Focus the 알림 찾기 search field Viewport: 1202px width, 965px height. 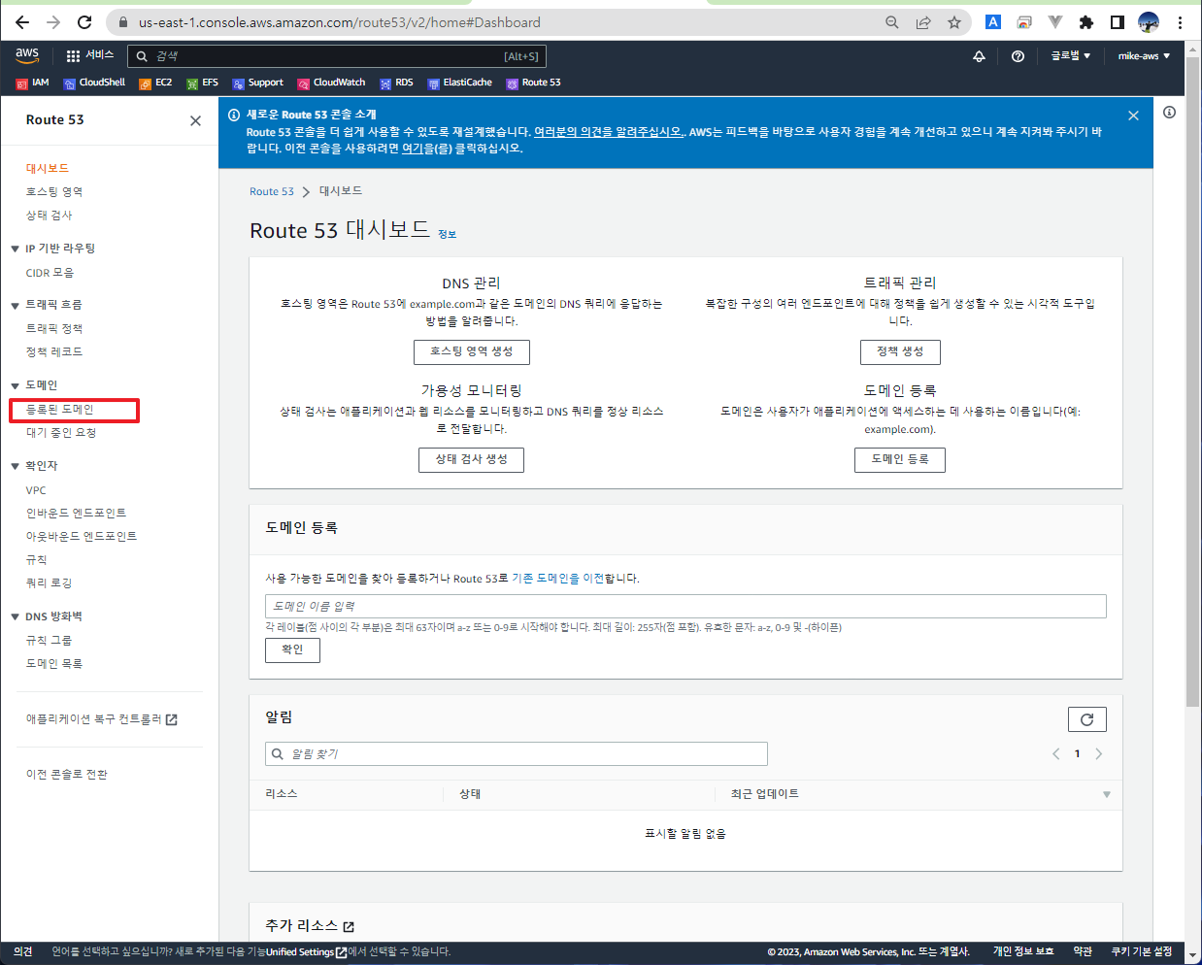[516, 753]
